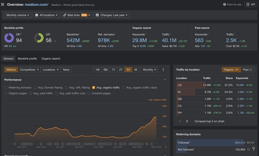The image size is (259, 156).
Task: Open the Locations chart dropdown
Action: pos(51,70)
